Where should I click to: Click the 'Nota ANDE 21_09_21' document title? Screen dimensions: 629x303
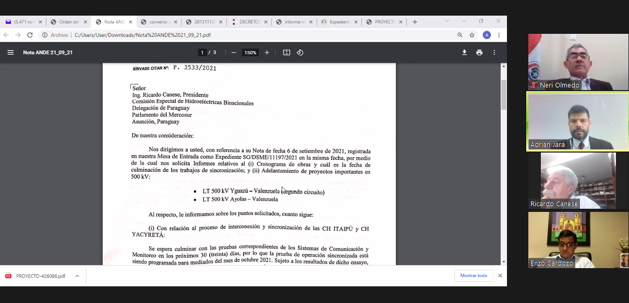pos(48,53)
